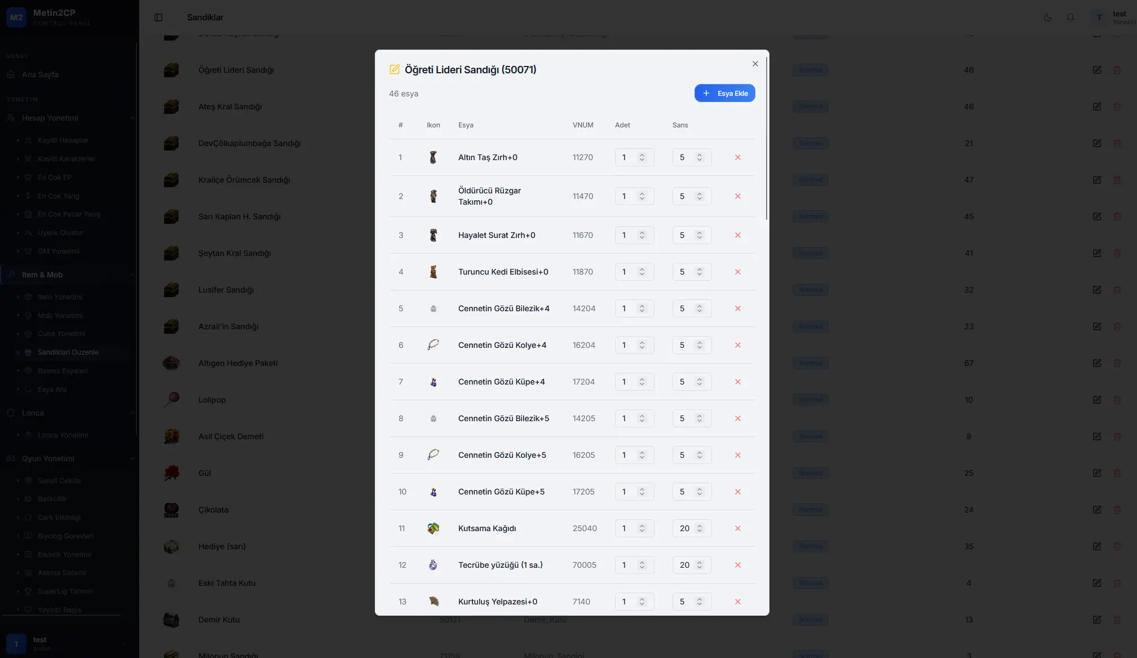
Task: Delete the Öğreti Lideri Sandığı chest row
Action: tap(1117, 70)
